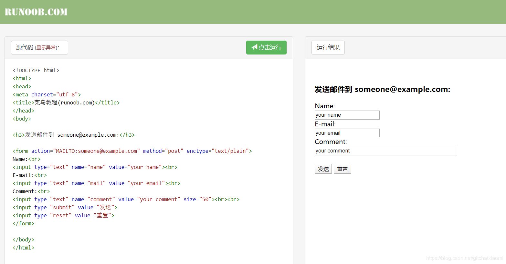Click the E-mail:<br> code line
Viewport: 506px width, 264px height.
[30, 175]
